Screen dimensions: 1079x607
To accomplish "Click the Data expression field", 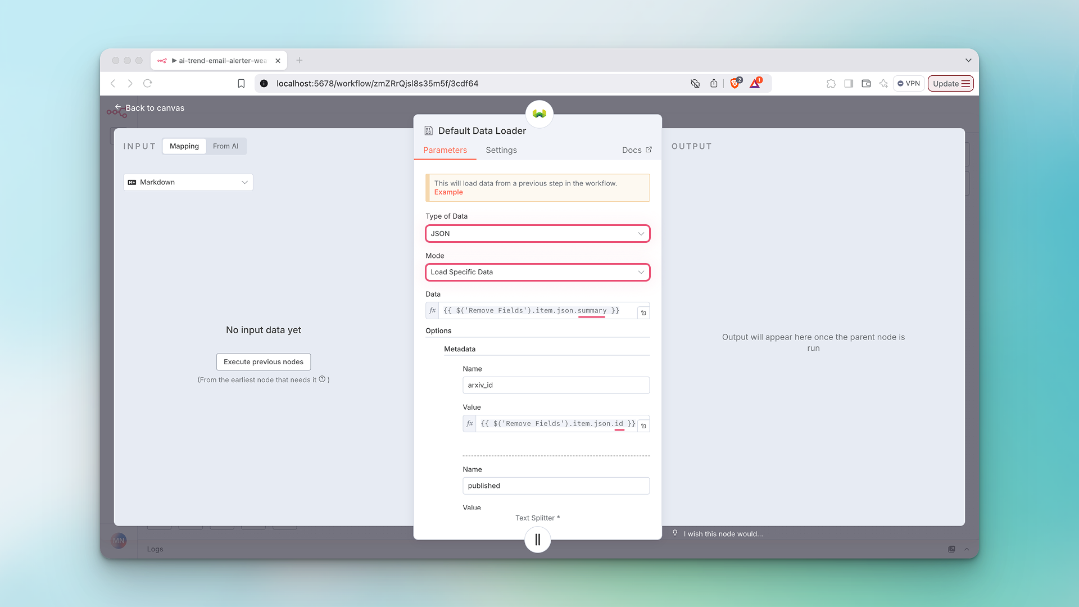I will coord(538,310).
